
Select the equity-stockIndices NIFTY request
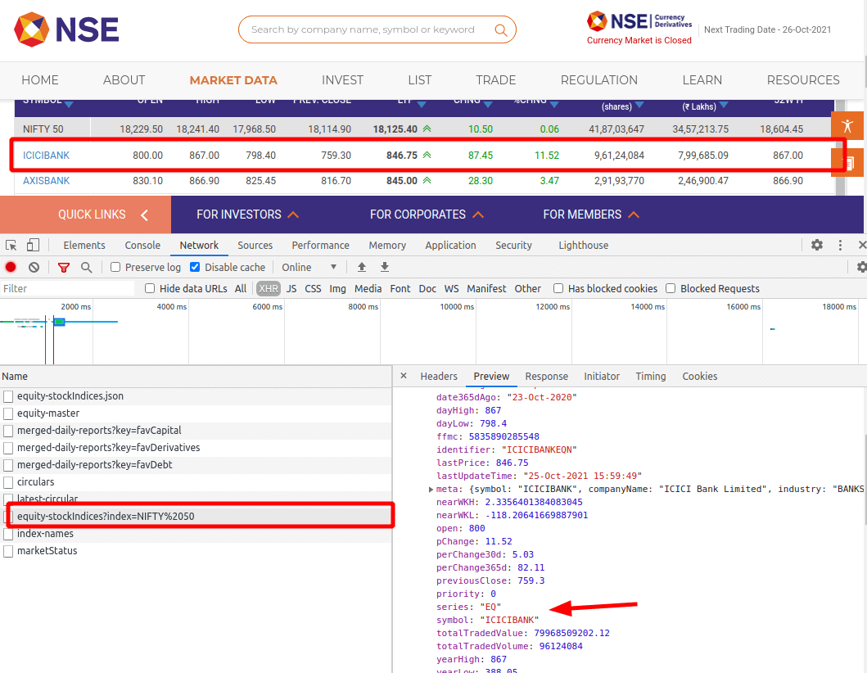107,516
